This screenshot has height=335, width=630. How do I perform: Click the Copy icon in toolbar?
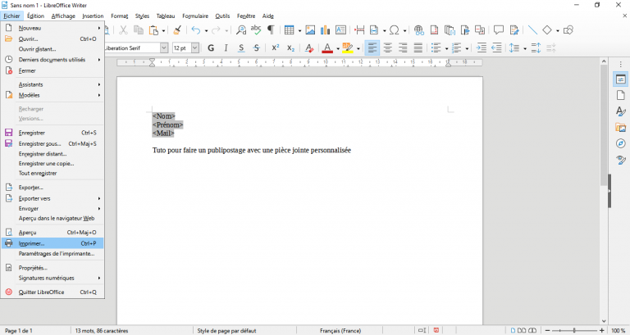[139, 30]
